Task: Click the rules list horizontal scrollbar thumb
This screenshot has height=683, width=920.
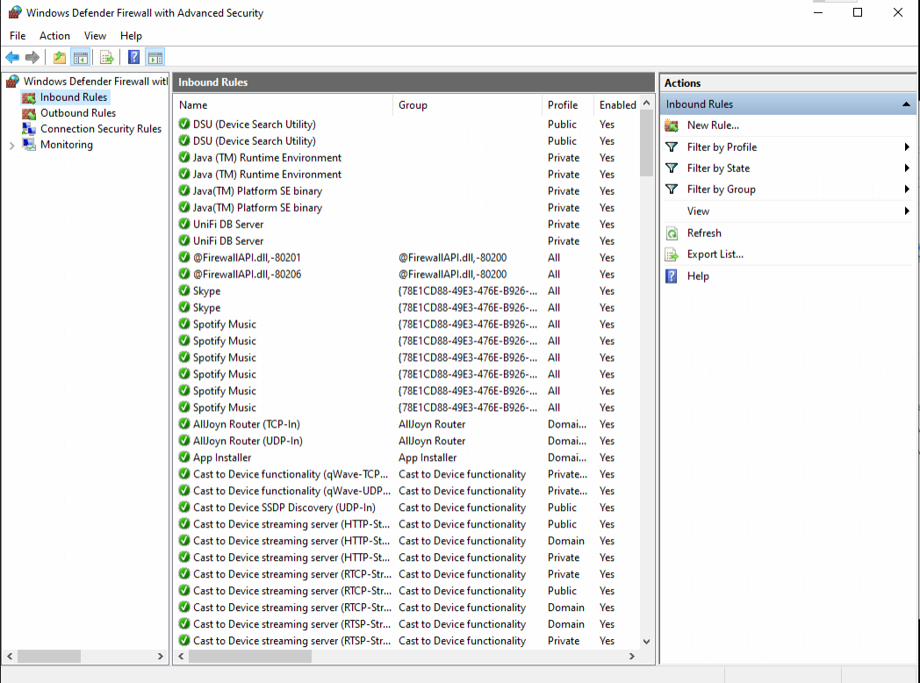Action: click(x=250, y=657)
